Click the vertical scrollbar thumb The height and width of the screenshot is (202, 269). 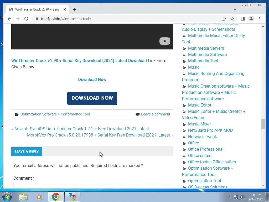263,124
